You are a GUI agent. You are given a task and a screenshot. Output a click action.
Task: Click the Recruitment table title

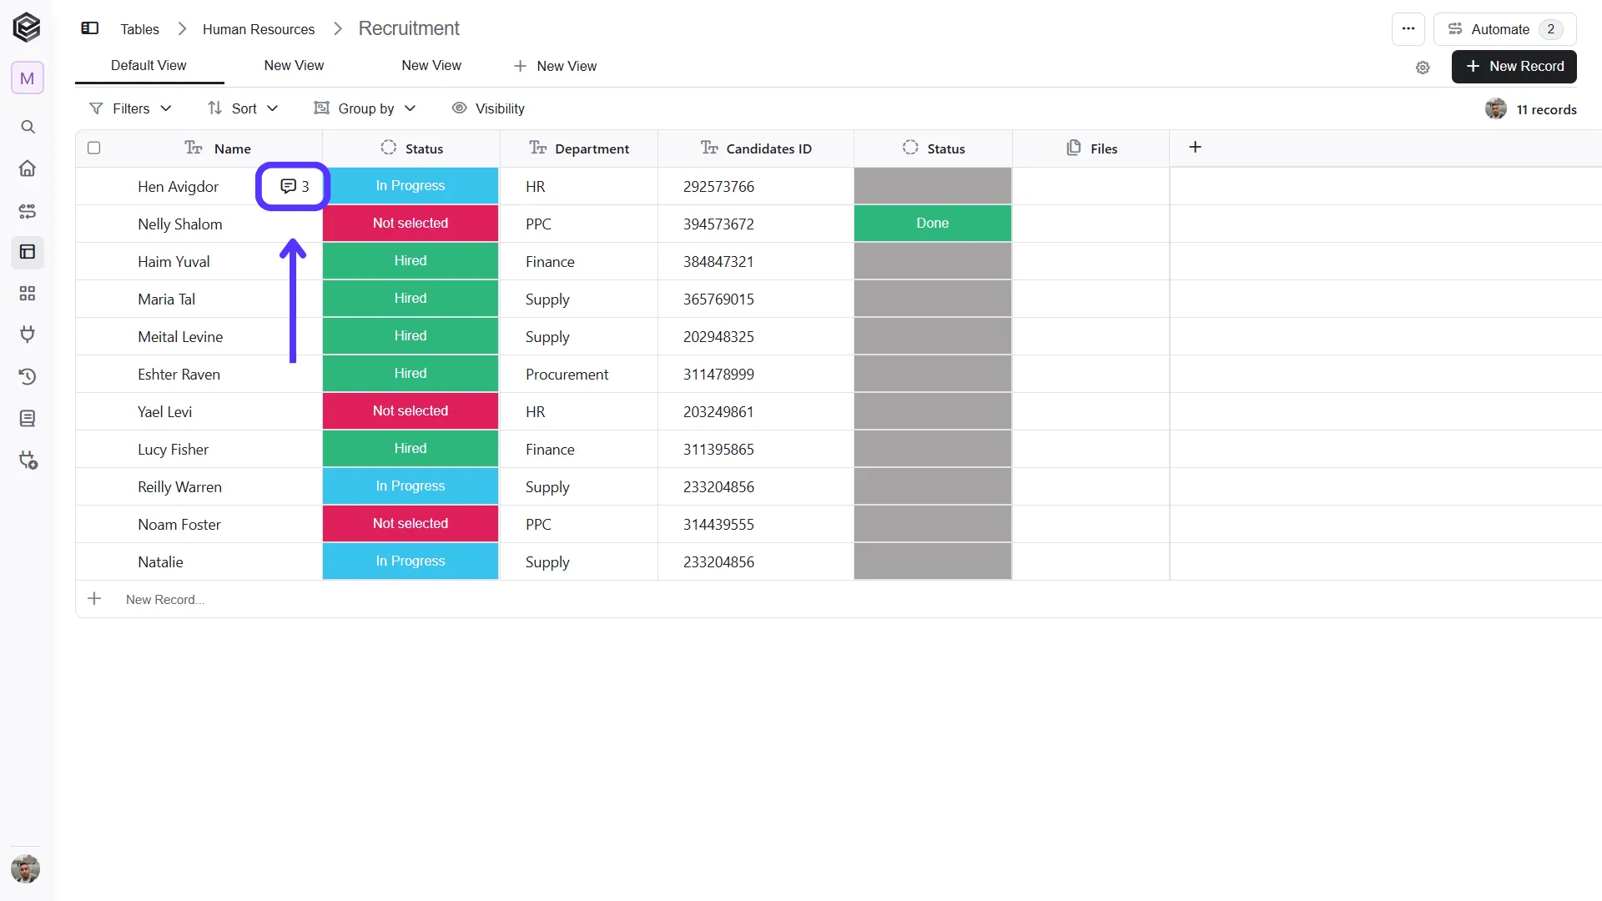(409, 28)
